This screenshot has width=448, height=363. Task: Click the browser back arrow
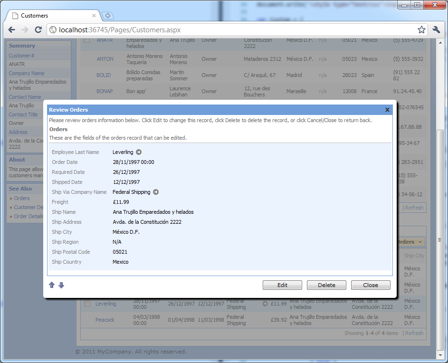[x=12, y=30]
